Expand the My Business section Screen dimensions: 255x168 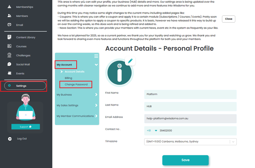coord(96,95)
